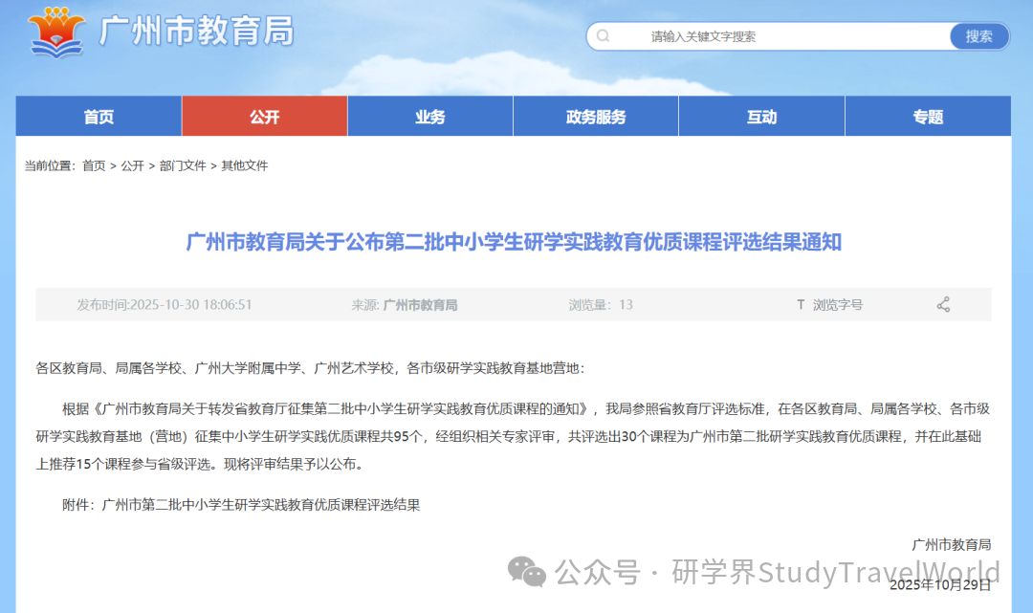The height and width of the screenshot is (613, 1033).
Task: Click inside the keyword search input box
Action: (765, 35)
